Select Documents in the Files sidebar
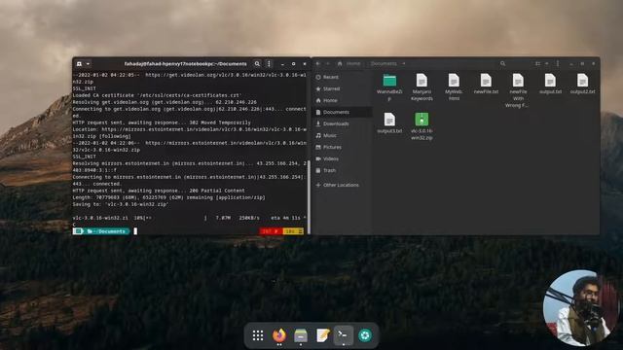 click(x=343, y=113)
